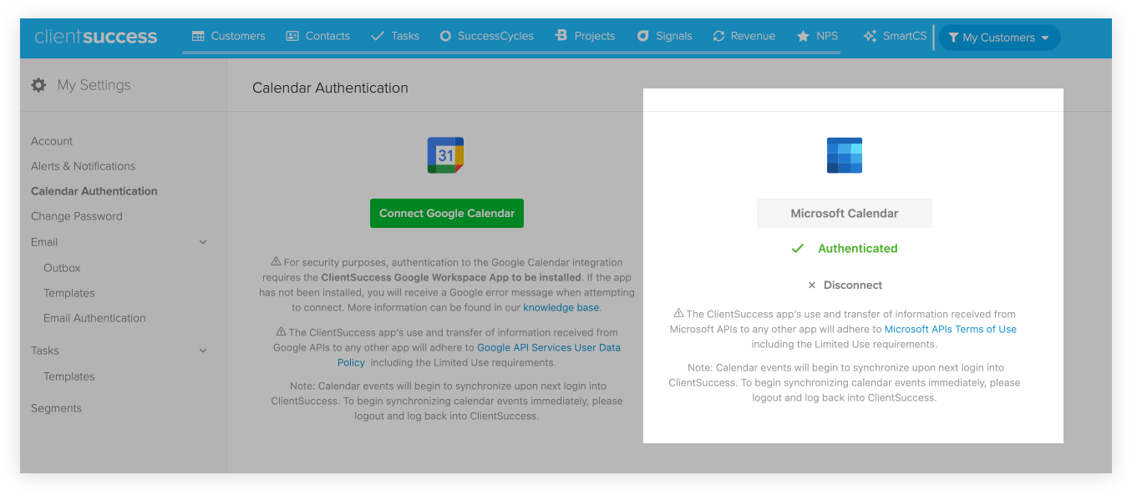Click the Projects icon
1132x495 pixels.
coord(561,36)
